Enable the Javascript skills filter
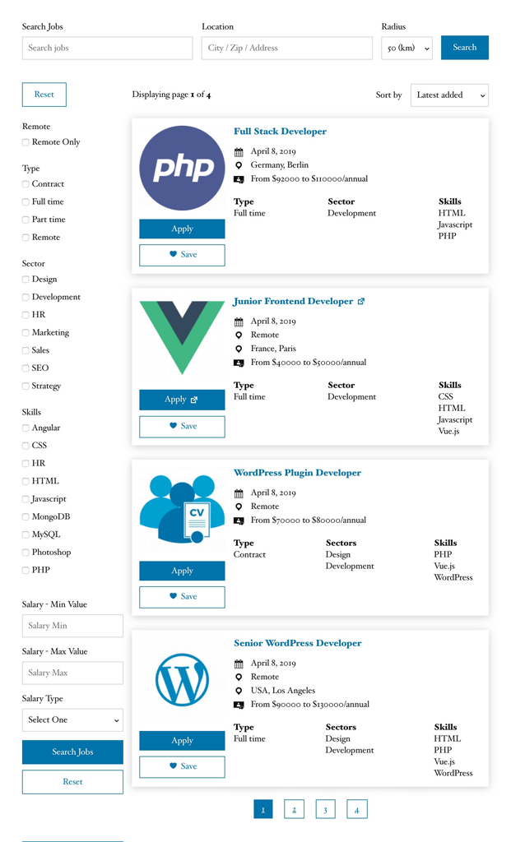The height and width of the screenshot is (842, 511). tap(26, 498)
